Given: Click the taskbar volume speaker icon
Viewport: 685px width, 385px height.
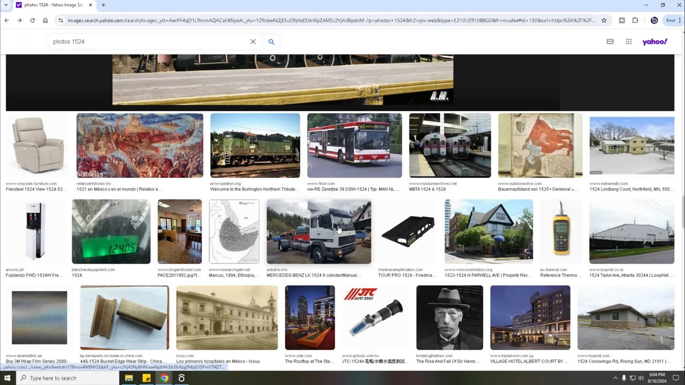Looking at the screenshot, I should pyautogui.click(x=641, y=378).
